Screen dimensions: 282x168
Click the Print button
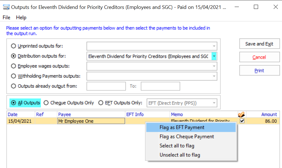click(x=259, y=71)
